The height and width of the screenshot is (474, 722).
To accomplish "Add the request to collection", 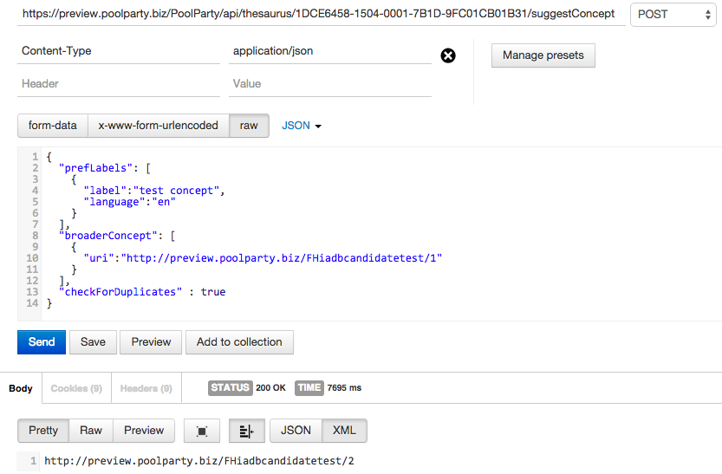I will point(239,342).
